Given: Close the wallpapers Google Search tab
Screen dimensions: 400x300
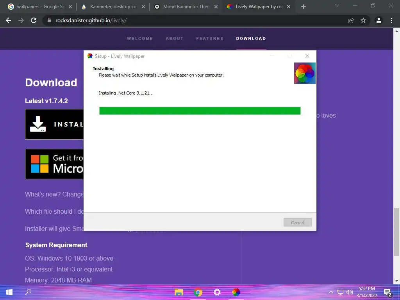Looking at the screenshot, I should pos(70,7).
